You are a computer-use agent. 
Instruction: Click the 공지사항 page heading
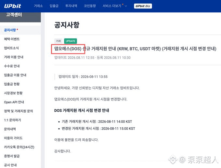(67, 25)
